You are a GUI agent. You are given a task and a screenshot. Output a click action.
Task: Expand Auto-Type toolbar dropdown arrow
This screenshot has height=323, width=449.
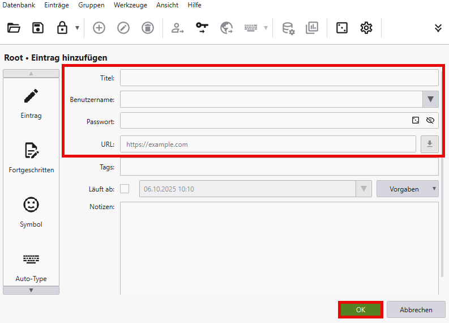click(x=266, y=28)
